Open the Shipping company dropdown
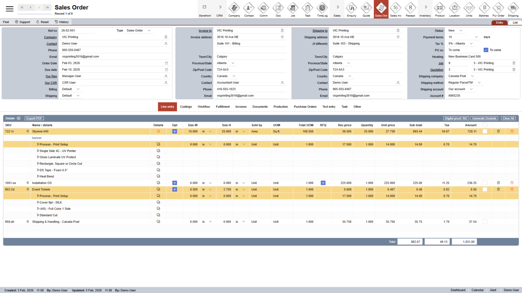This screenshot has width=522, height=293. click(x=472, y=76)
